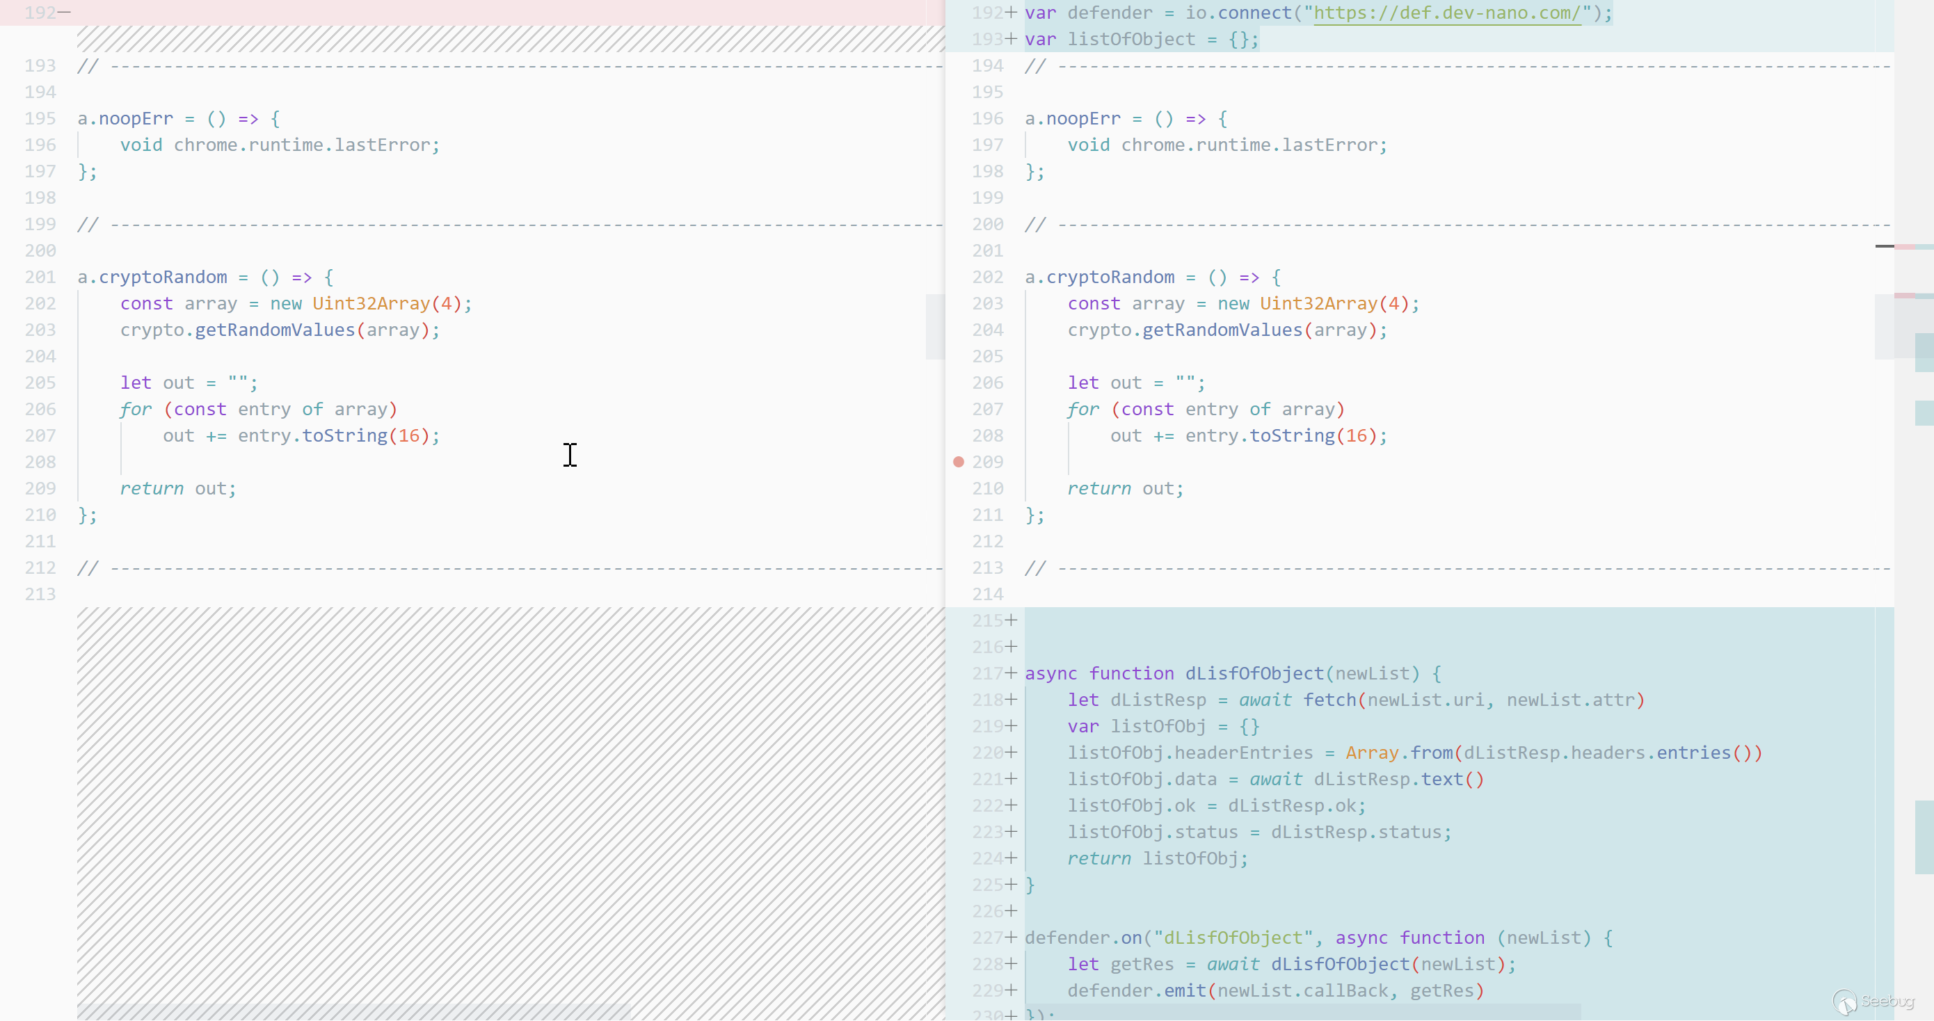Viewport: 1934px width, 1021px height.
Task: Click 'Uint32Array' in the right pane
Action: 1318,303
